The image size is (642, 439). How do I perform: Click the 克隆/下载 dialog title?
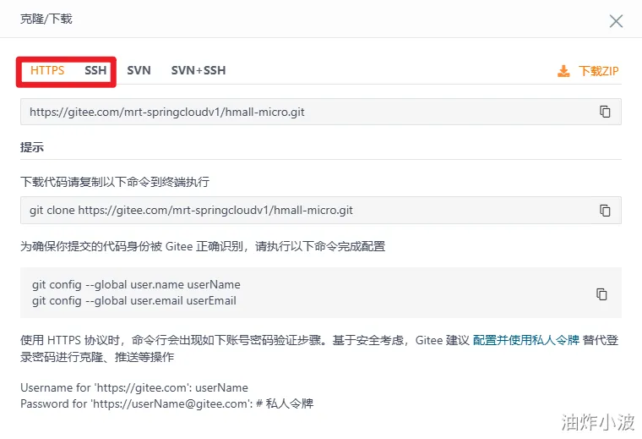(x=46, y=19)
